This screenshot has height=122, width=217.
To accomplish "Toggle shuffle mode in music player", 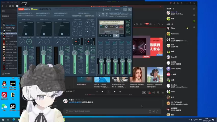I will [97, 92].
